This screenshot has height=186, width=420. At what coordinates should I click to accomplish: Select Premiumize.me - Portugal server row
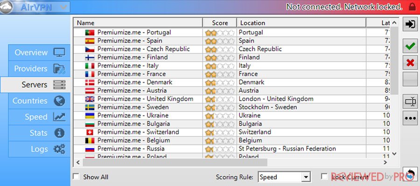pos(232,33)
